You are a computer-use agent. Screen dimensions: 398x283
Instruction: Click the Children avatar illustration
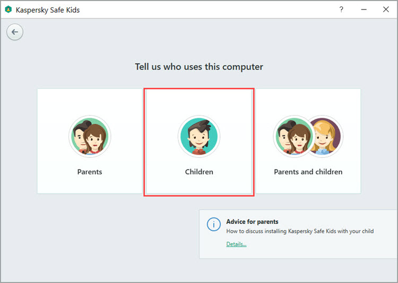[x=198, y=137]
